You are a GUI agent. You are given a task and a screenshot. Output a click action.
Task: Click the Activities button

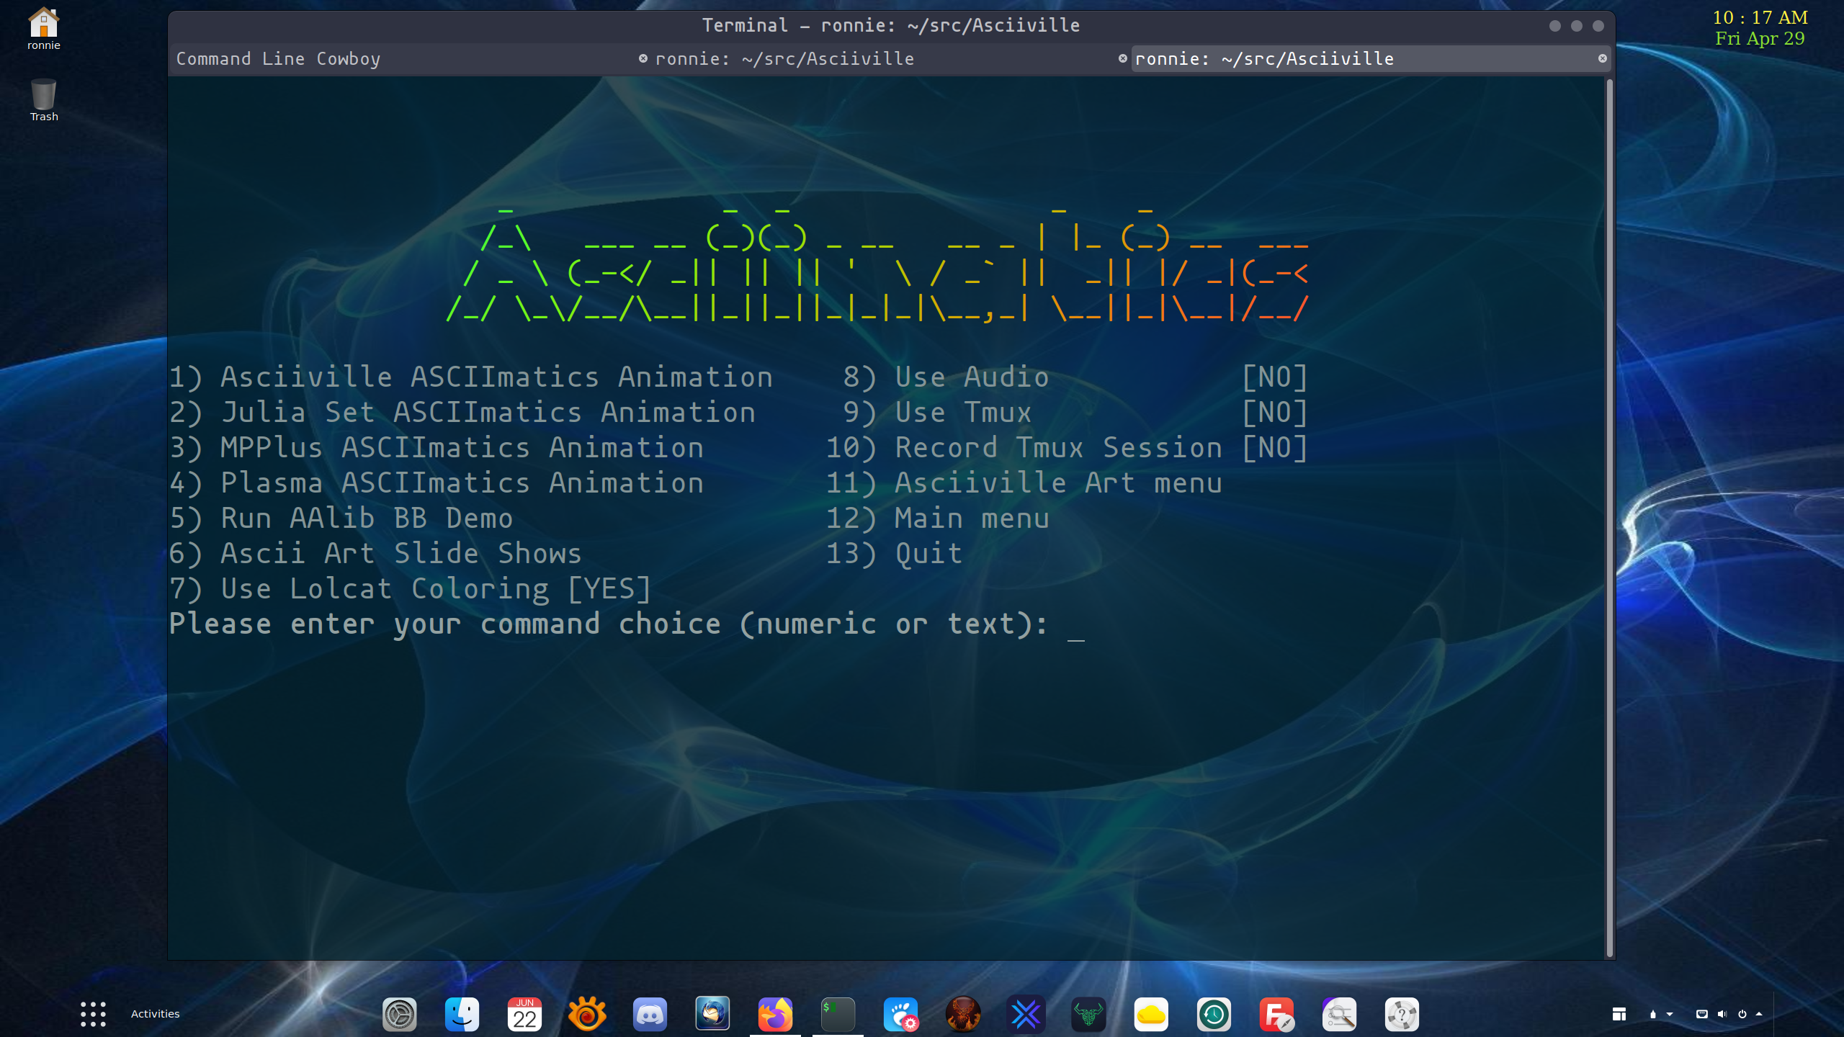pos(155,1014)
